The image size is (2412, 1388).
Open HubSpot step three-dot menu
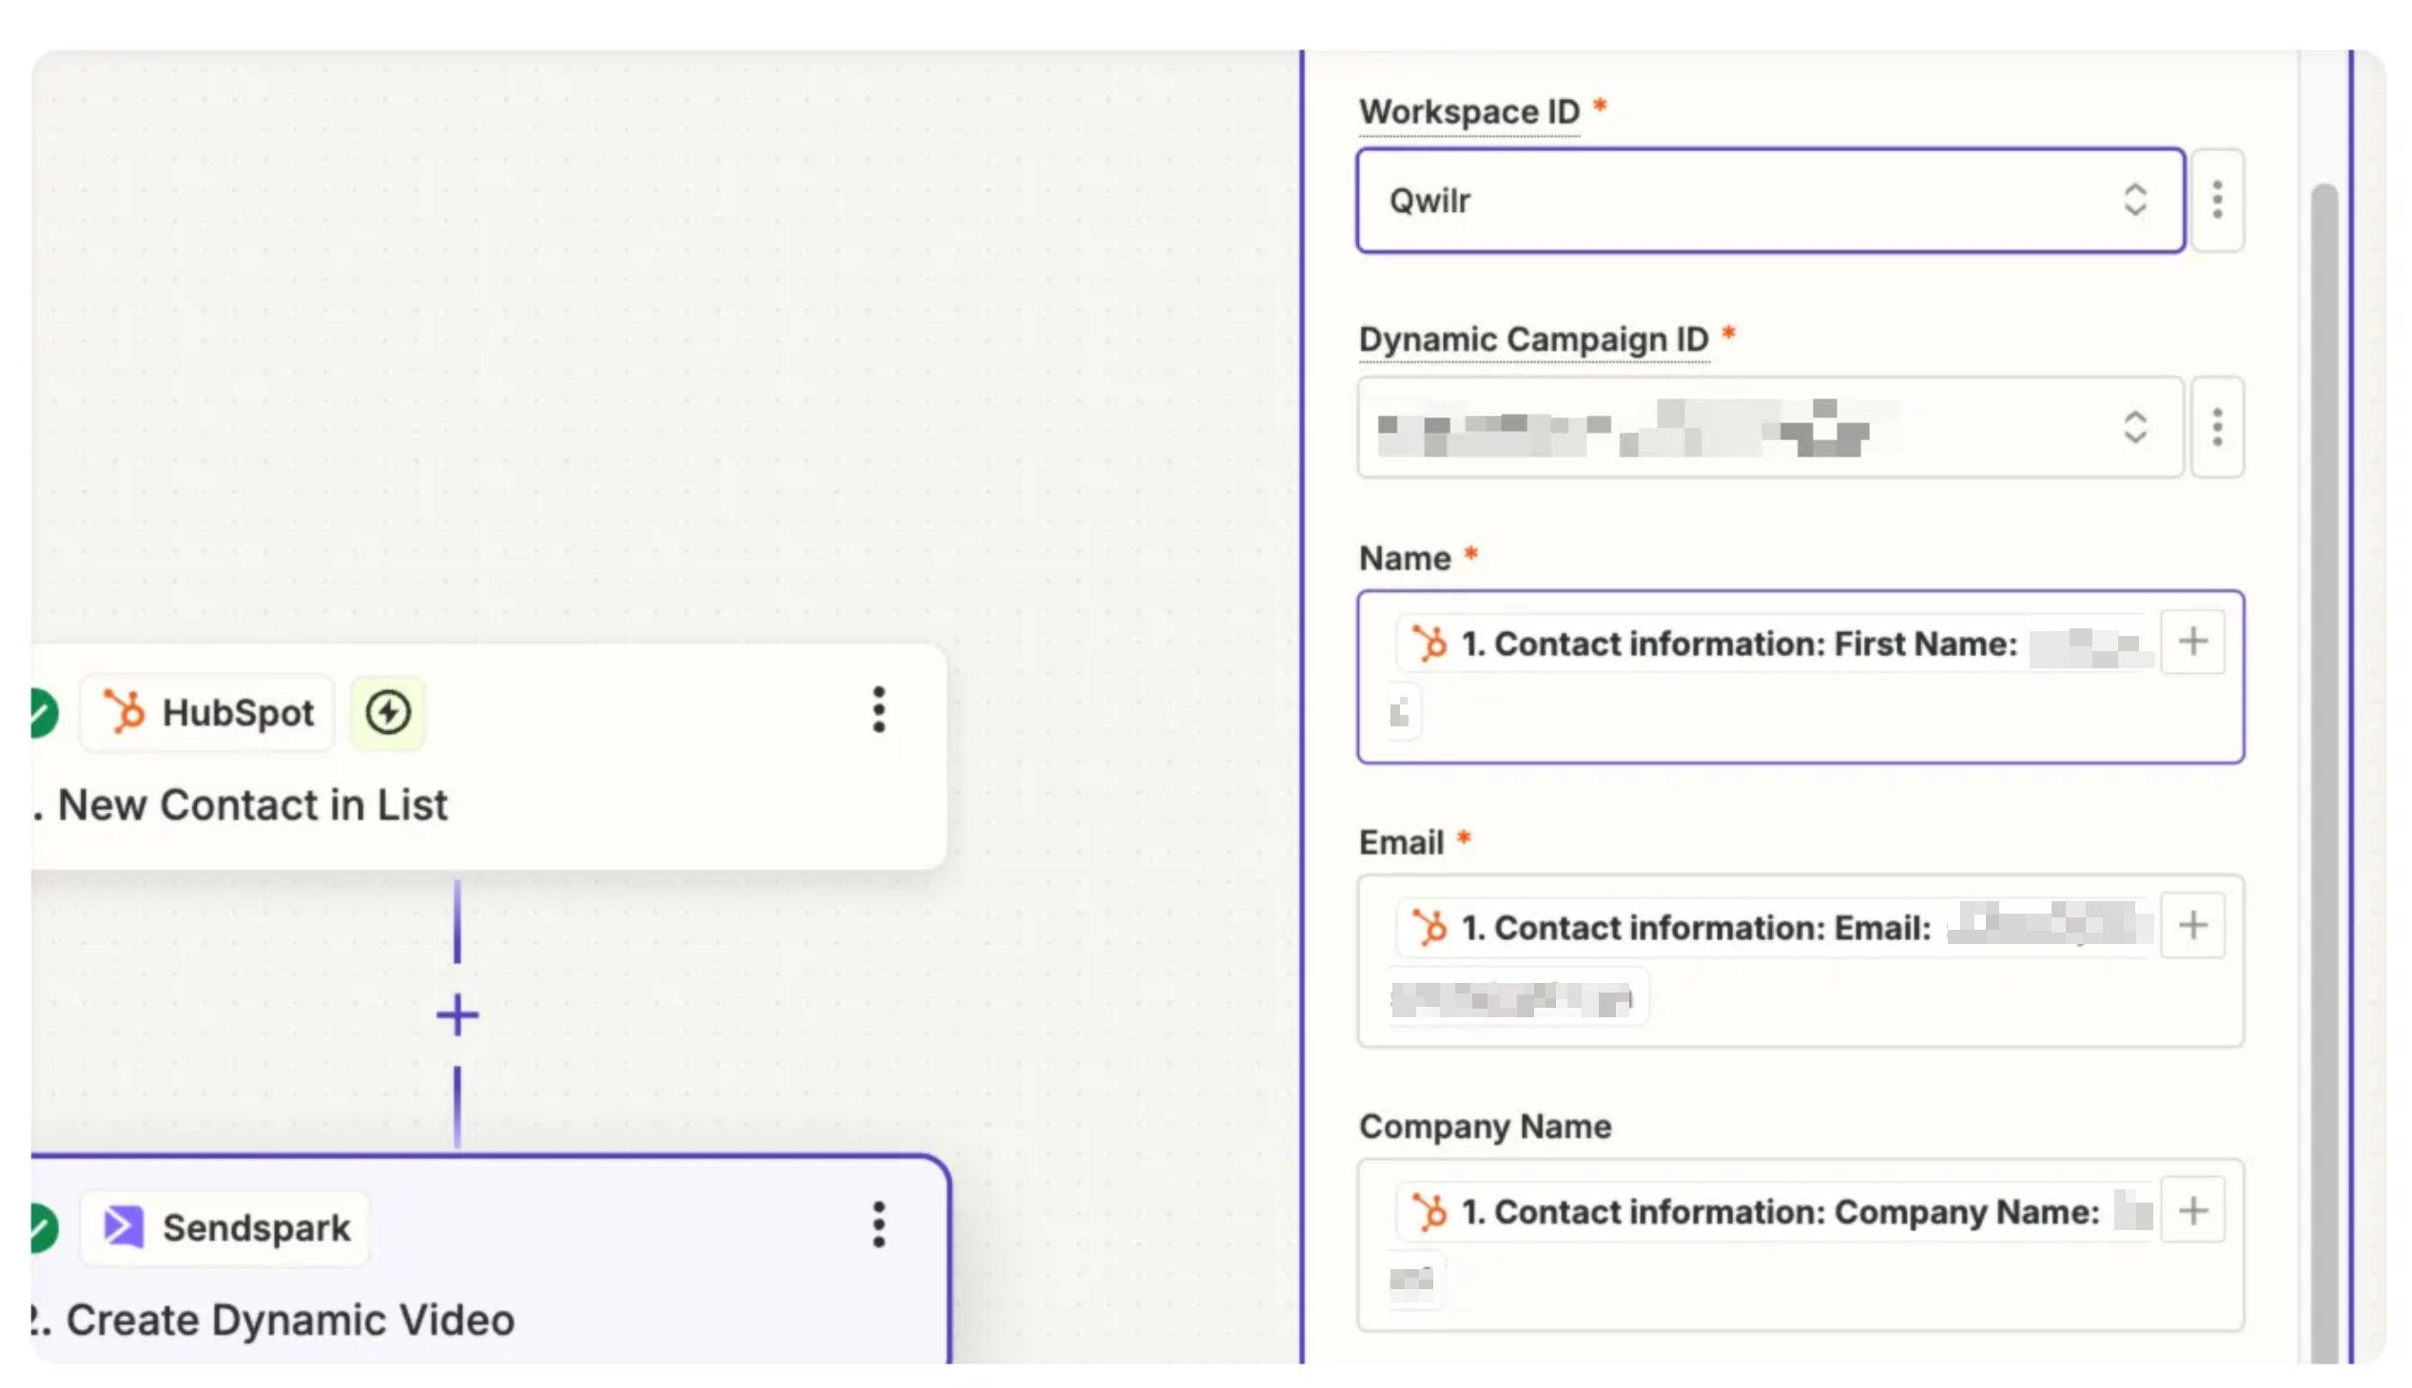[x=879, y=709]
